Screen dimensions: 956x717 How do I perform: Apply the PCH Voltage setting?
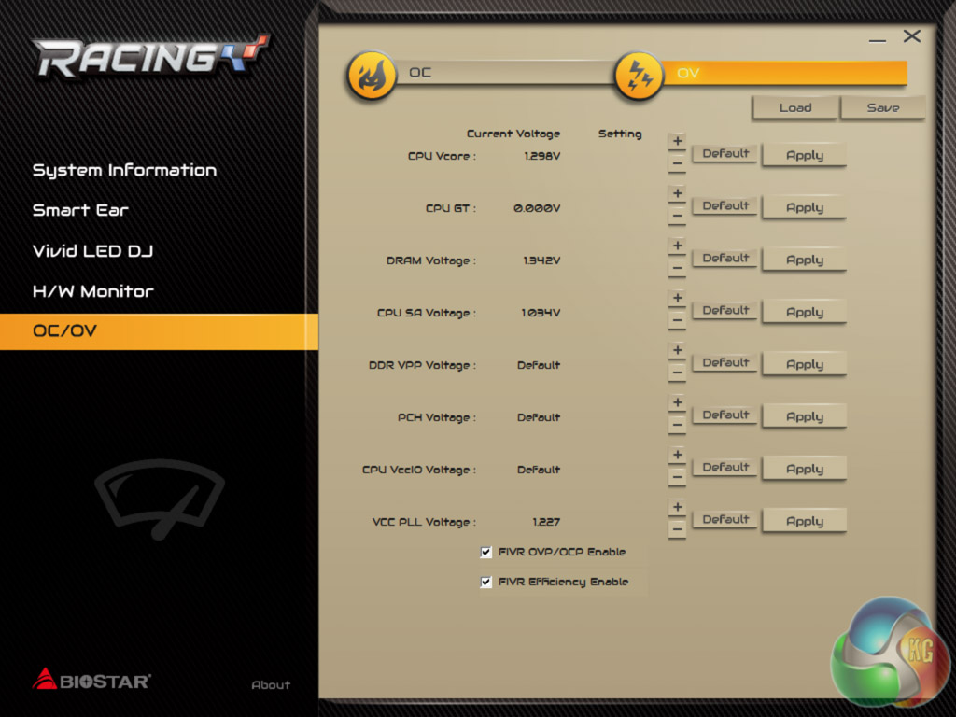(804, 417)
